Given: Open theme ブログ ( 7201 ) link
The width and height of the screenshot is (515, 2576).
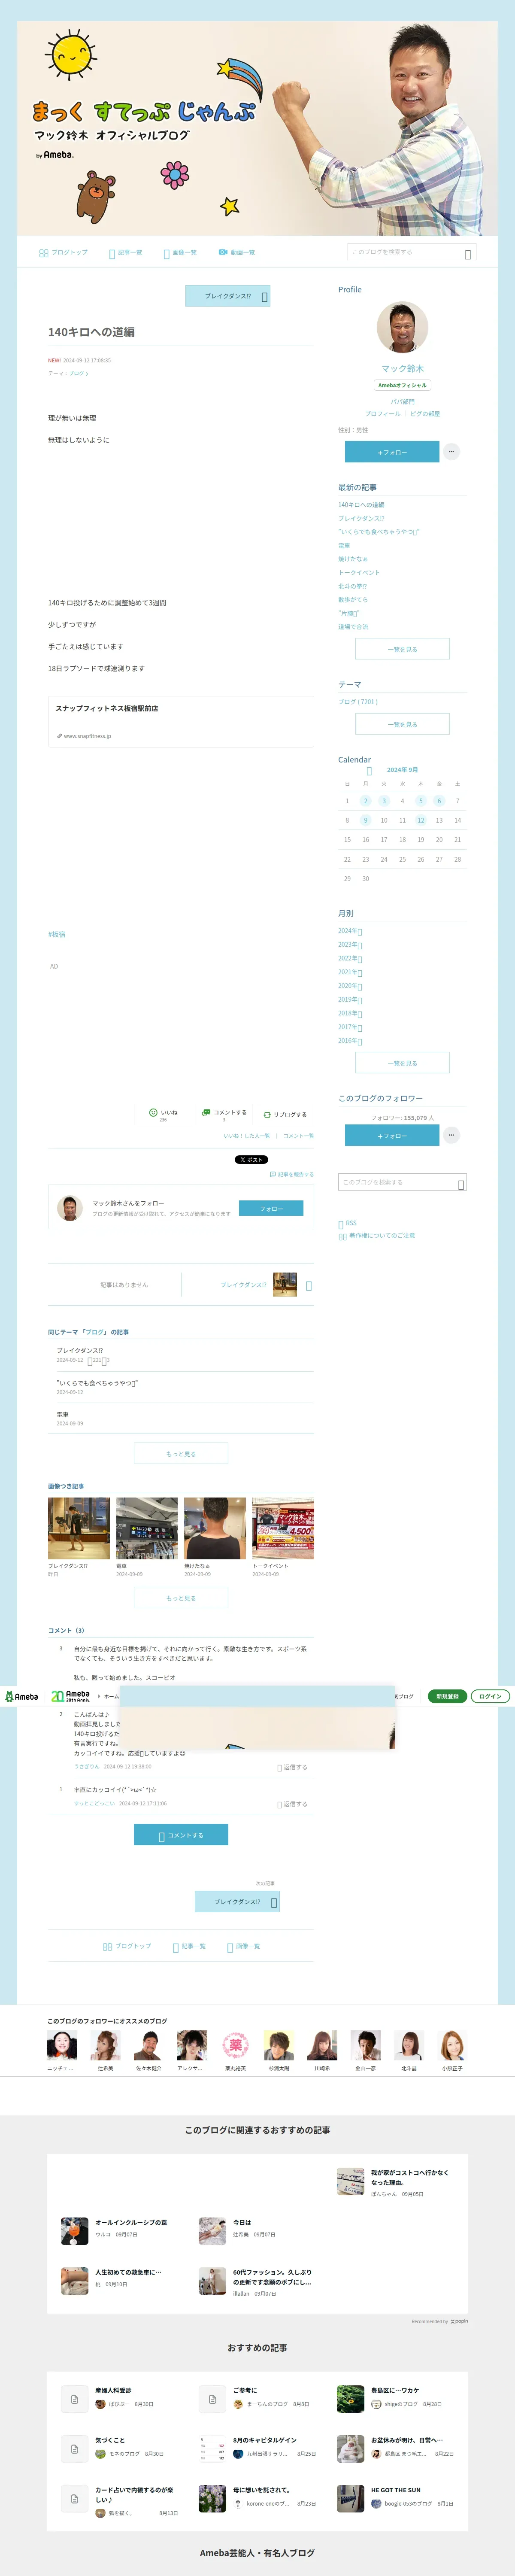Looking at the screenshot, I should coord(358,702).
